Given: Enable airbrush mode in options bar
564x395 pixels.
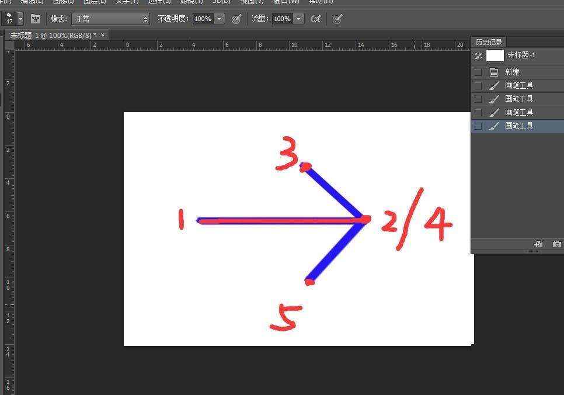Looking at the screenshot, I should tap(316, 19).
